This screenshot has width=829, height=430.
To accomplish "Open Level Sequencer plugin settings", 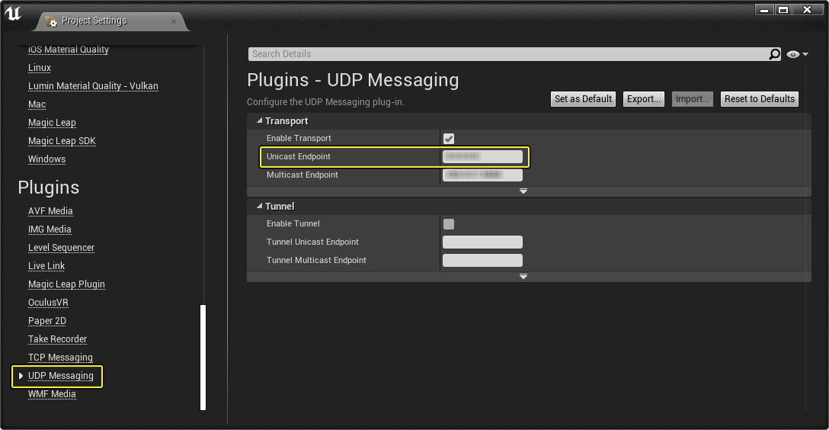I will click(61, 248).
